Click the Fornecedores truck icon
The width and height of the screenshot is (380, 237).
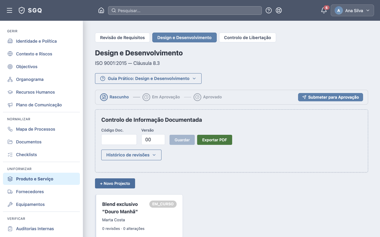coord(10,192)
